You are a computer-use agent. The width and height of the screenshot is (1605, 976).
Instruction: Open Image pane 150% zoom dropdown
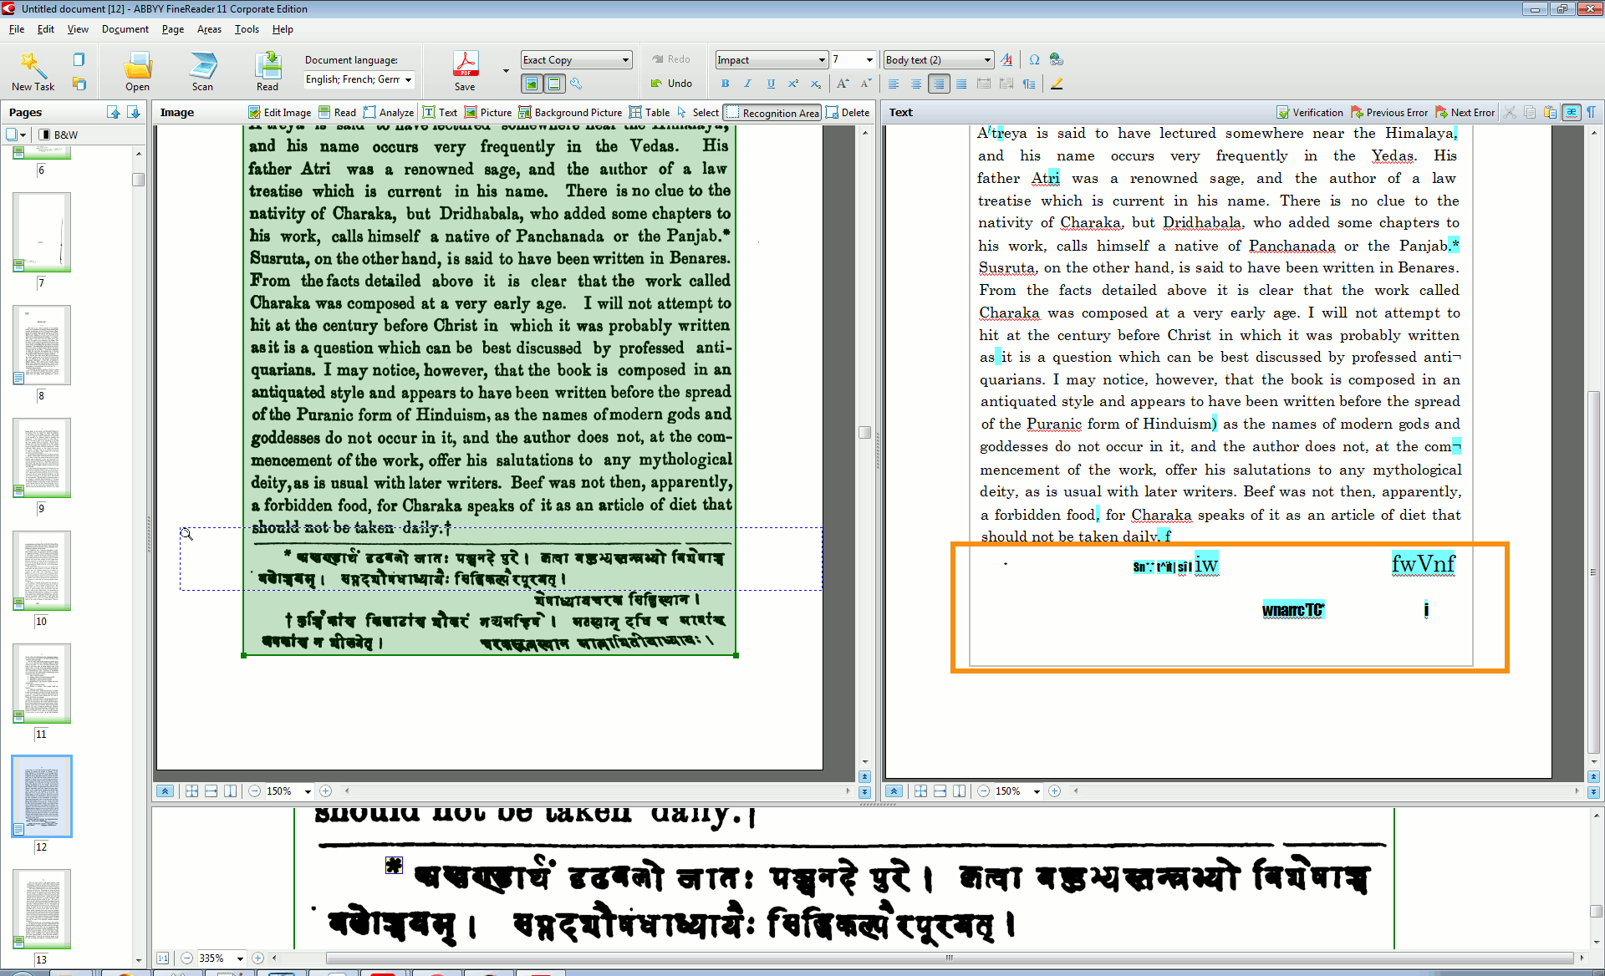click(x=308, y=791)
